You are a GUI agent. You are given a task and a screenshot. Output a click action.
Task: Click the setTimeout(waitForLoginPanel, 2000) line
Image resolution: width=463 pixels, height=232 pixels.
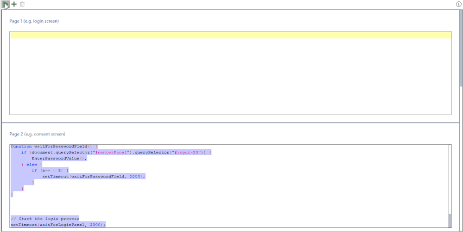click(x=58, y=225)
